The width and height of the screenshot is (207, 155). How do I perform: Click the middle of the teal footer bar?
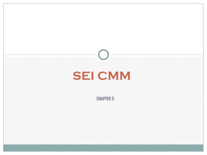pos(103,148)
